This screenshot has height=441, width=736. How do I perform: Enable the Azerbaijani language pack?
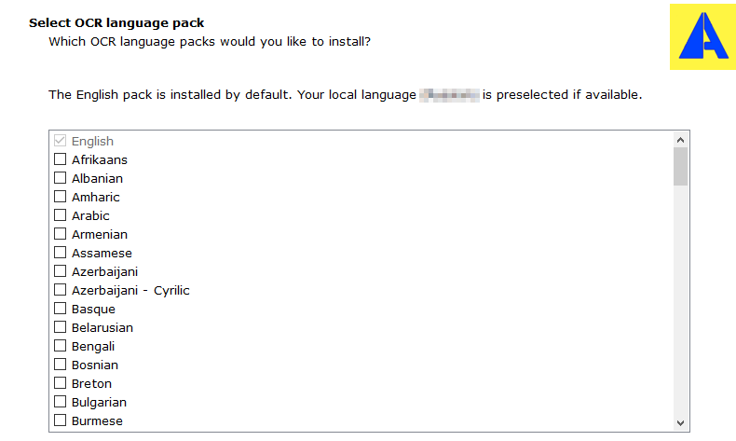click(60, 271)
